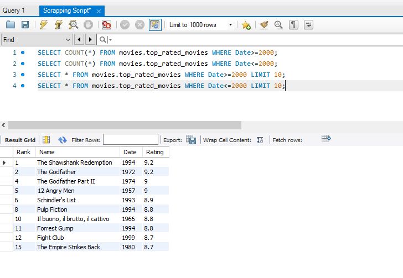Close the Scrapping Script tab

99,11
